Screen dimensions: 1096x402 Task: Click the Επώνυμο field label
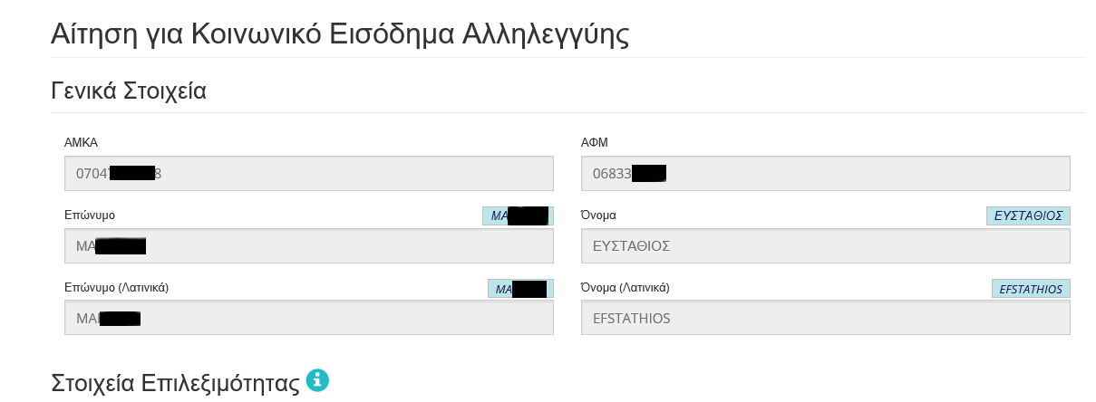pyautogui.click(x=90, y=215)
